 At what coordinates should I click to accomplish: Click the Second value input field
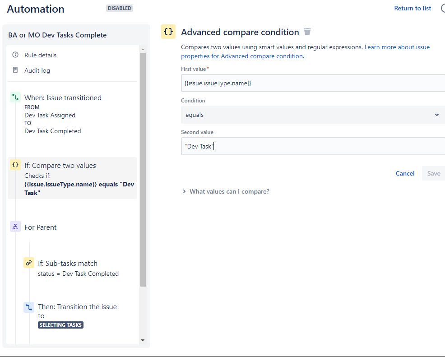312,146
